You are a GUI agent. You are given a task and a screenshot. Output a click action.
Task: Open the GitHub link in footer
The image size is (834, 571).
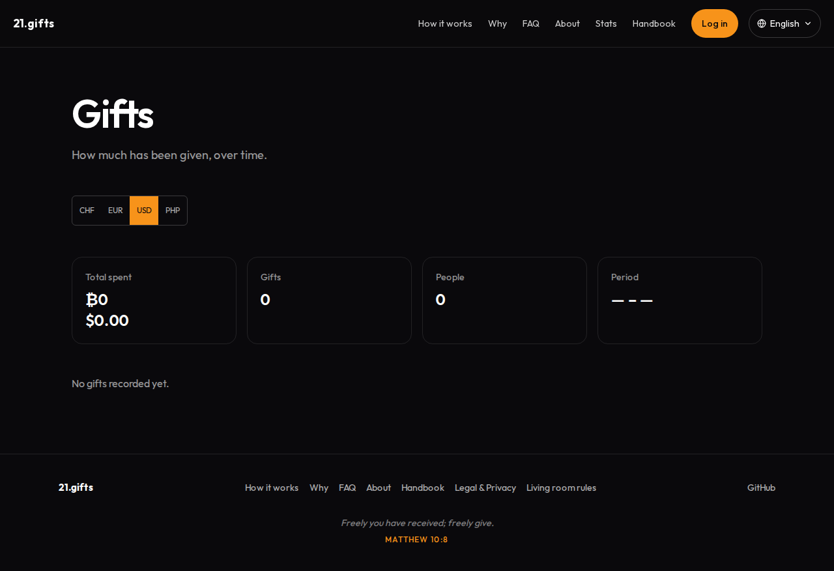tap(761, 488)
